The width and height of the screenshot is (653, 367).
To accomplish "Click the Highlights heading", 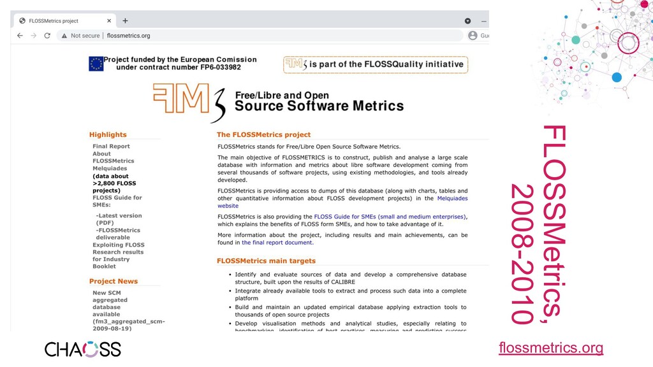I will 108,135.
